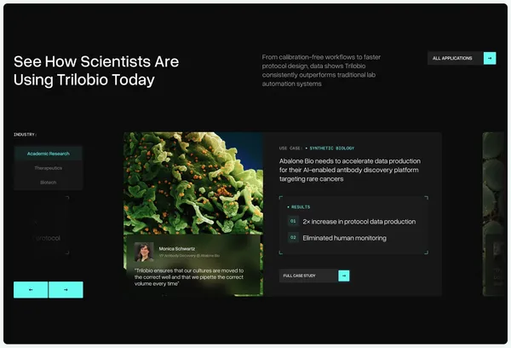This screenshot has height=348, width=511.
Task: Click the 'VP Antibody Discovery' subtitle
Action: (x=189, y=256)
